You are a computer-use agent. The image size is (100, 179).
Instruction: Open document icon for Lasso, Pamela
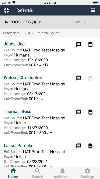pos(90,146)
